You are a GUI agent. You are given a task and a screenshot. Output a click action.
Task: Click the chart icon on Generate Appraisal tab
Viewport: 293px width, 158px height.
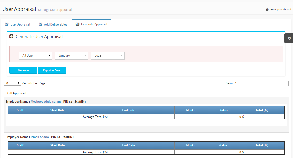click(x=77, y=24)
